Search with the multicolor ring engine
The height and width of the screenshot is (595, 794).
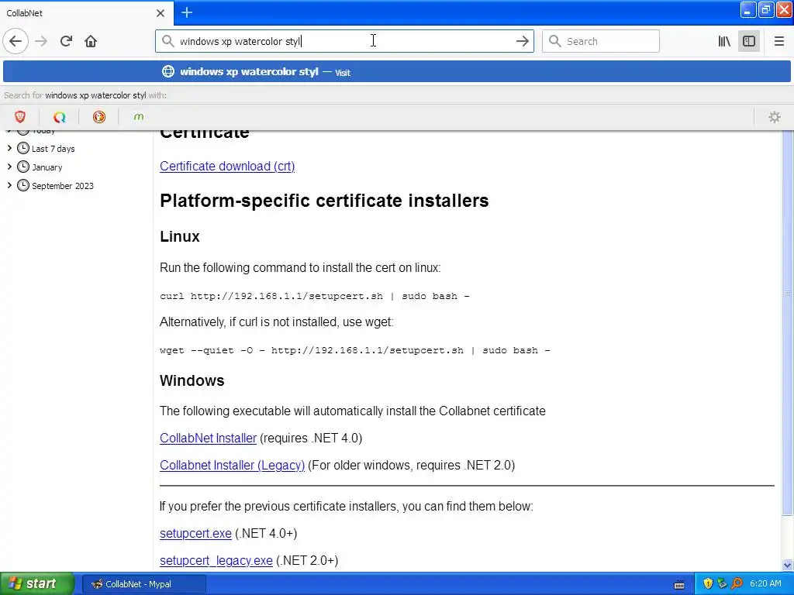[59, 117]
